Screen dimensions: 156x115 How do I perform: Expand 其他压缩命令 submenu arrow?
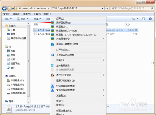[x=104, y=39]
